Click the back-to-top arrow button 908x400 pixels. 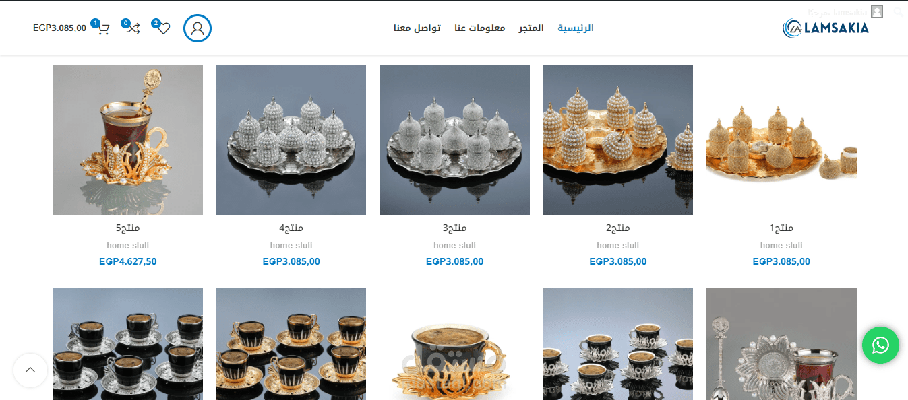pos(30,370)
